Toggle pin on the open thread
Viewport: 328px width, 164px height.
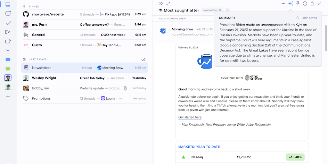pyautogui.click(x=298, y=4)
